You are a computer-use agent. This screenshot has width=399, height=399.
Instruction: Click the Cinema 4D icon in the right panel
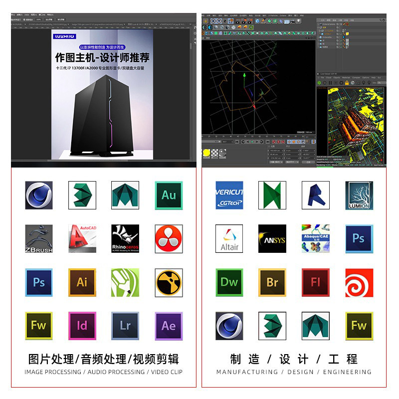pos(229,326)
